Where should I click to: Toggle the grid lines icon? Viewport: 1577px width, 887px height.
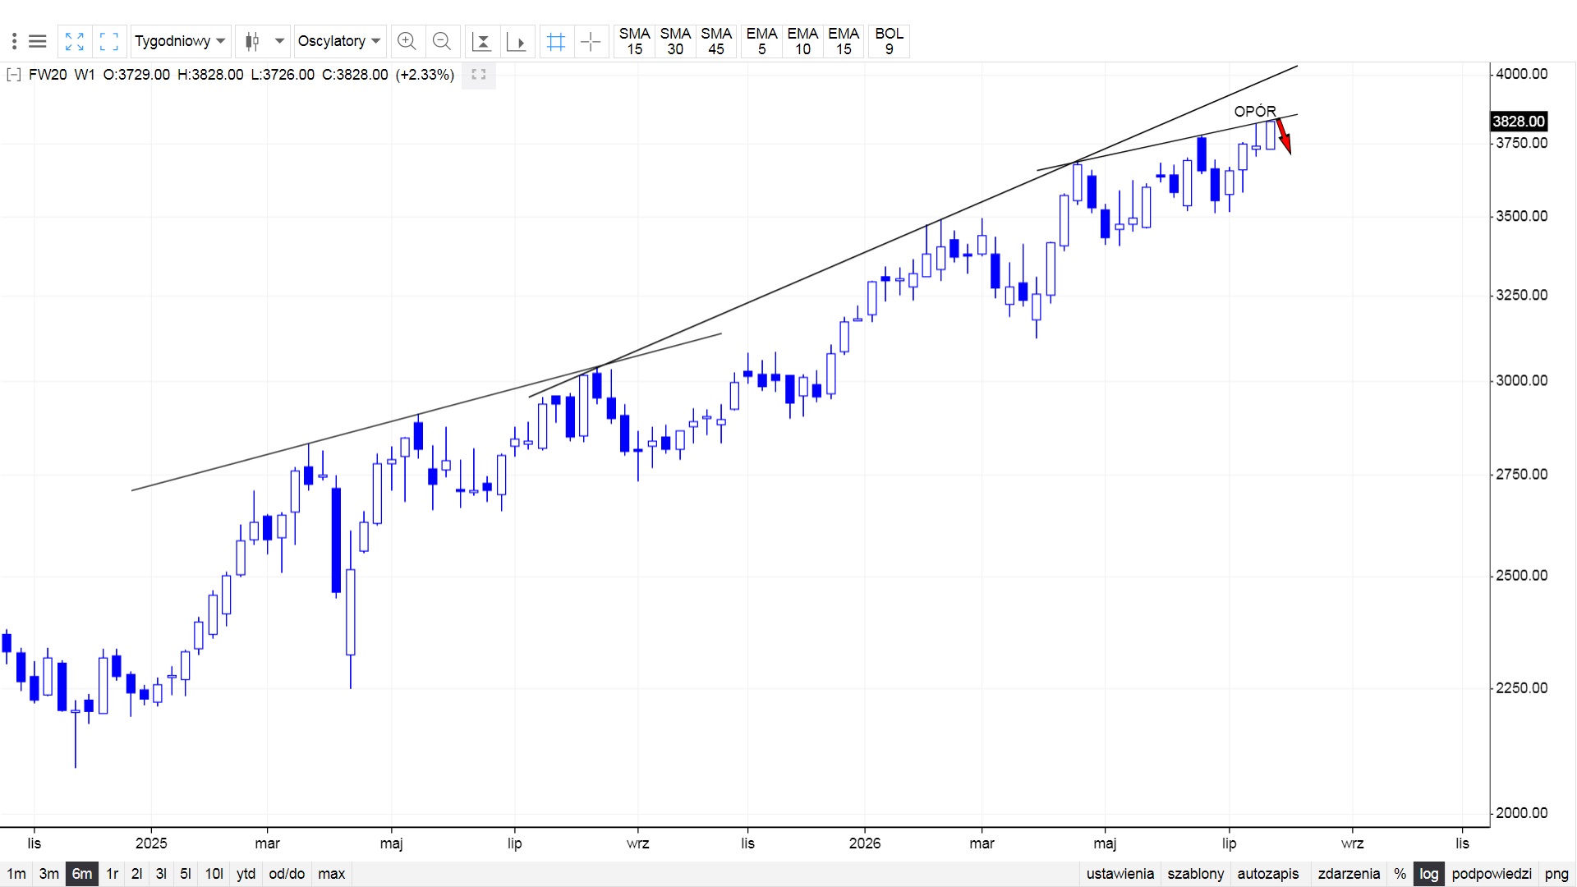point(556,41)
